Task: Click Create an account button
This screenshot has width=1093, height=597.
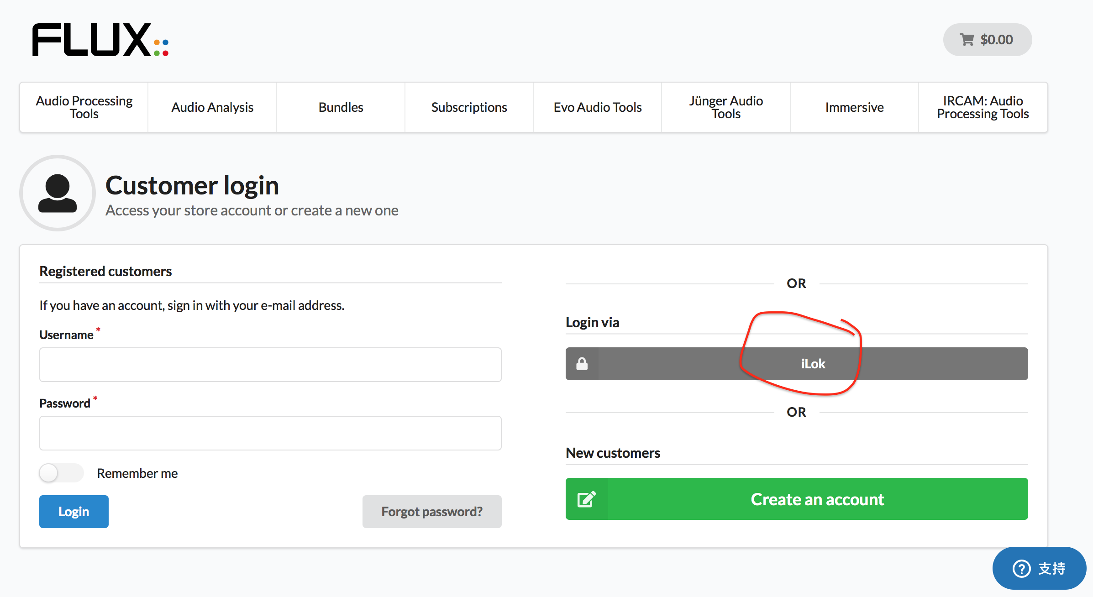Action: point(797,499)
